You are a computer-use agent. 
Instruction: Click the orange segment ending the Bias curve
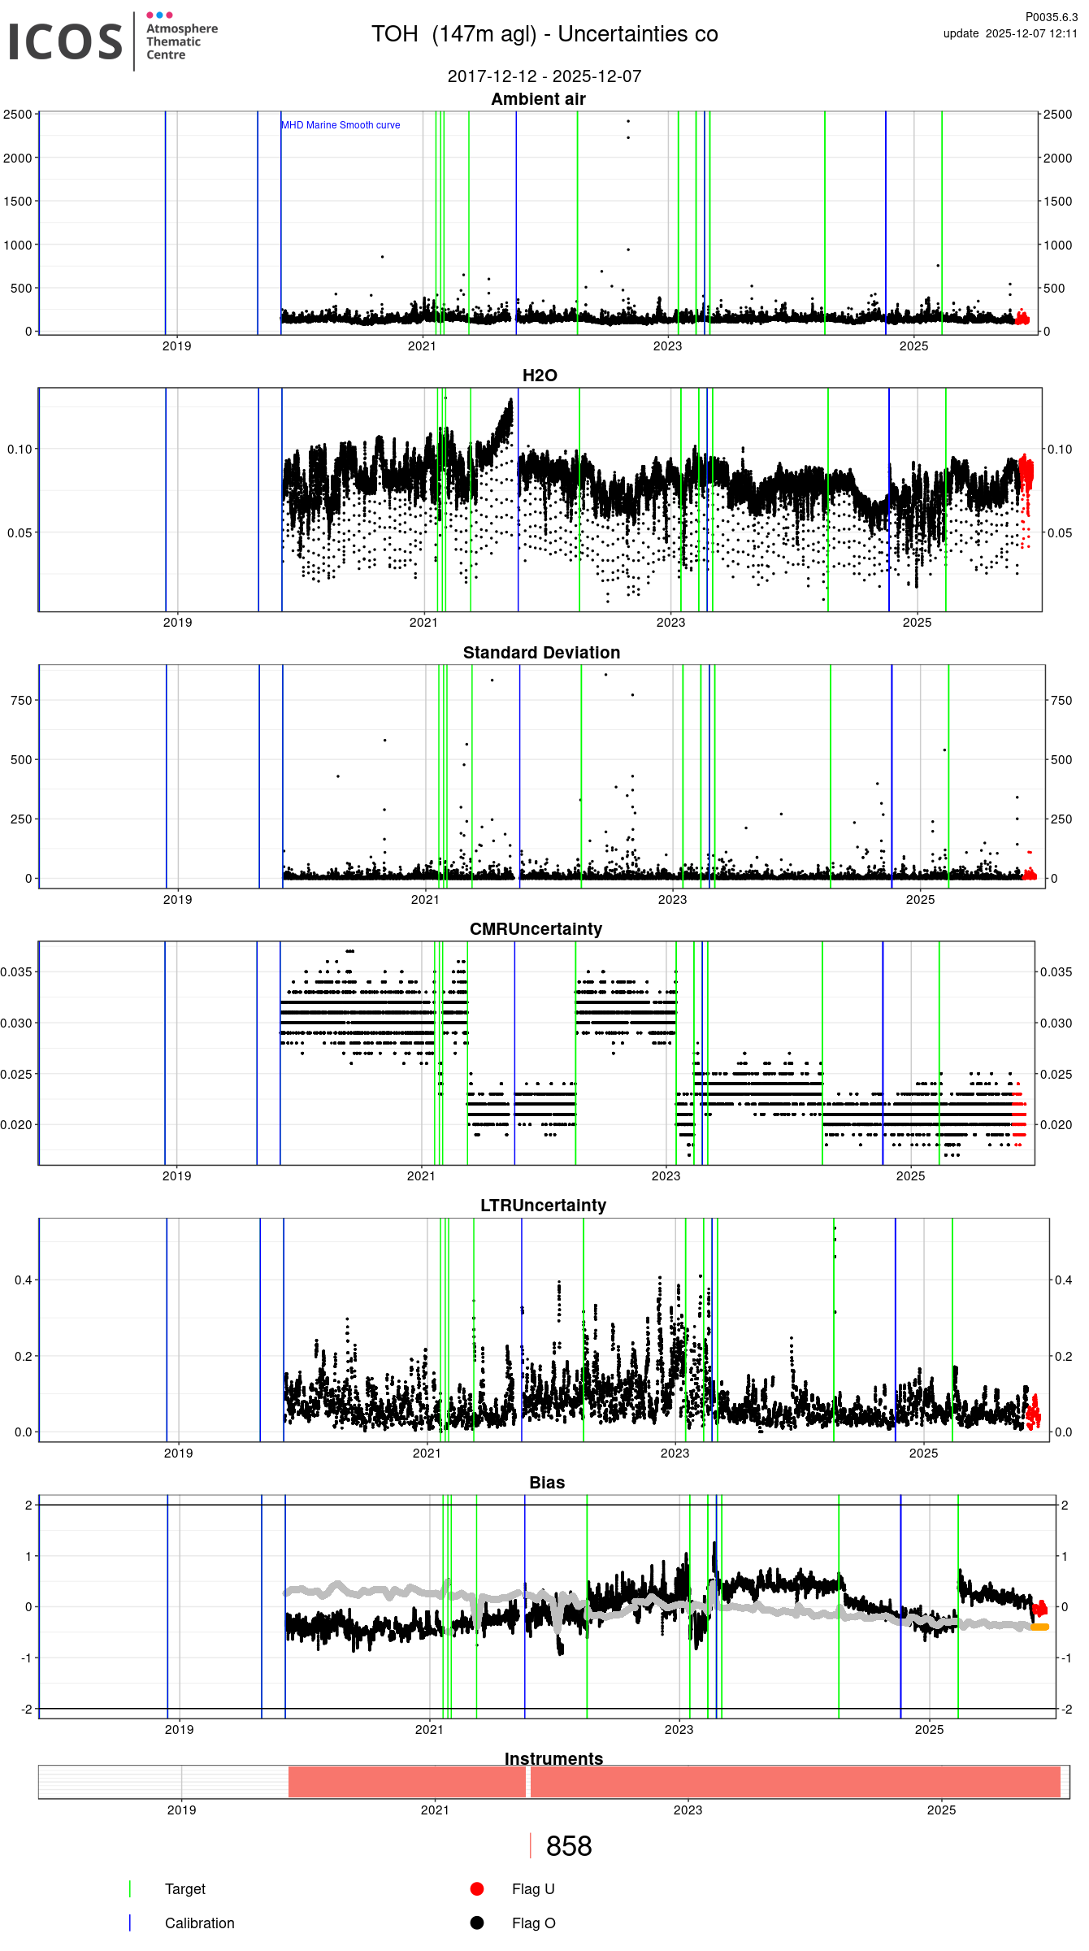click(x=1039, y=1627)
